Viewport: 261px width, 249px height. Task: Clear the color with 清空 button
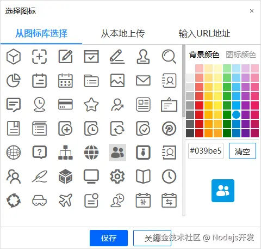click(x=243, y=151)
